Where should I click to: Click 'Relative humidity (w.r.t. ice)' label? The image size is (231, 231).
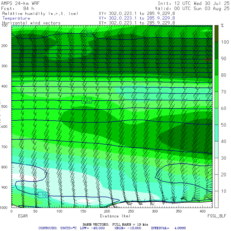point(40,14)
